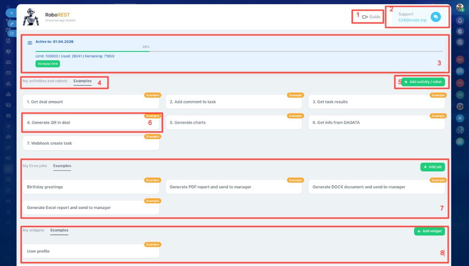Open the EA contact avatar

coord(460,60)
